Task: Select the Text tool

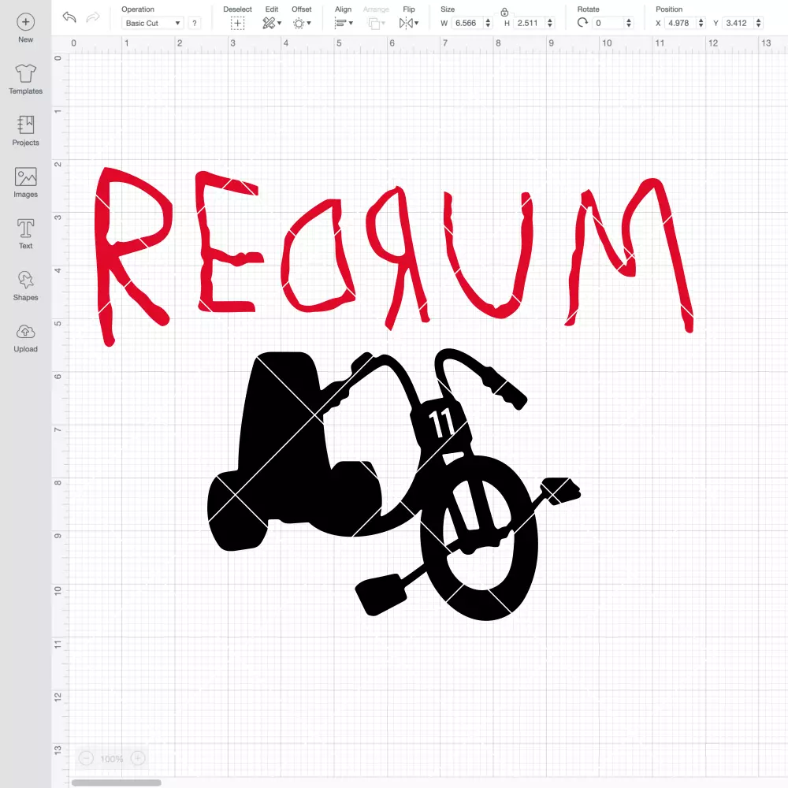Action: [x=26, y=234]
